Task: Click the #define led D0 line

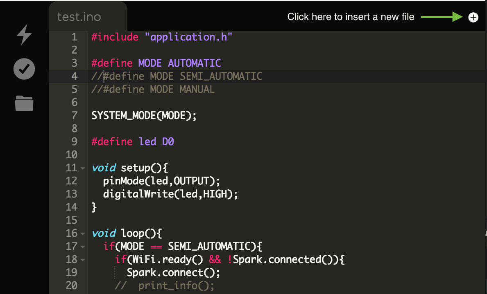Action: click(x=133, y=142)
